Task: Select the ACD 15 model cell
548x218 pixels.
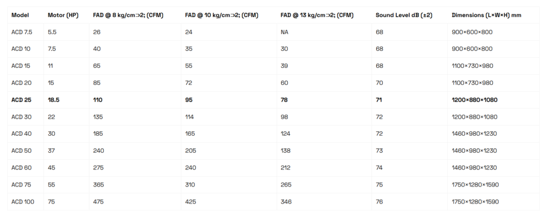Action: tap(21, 66)
